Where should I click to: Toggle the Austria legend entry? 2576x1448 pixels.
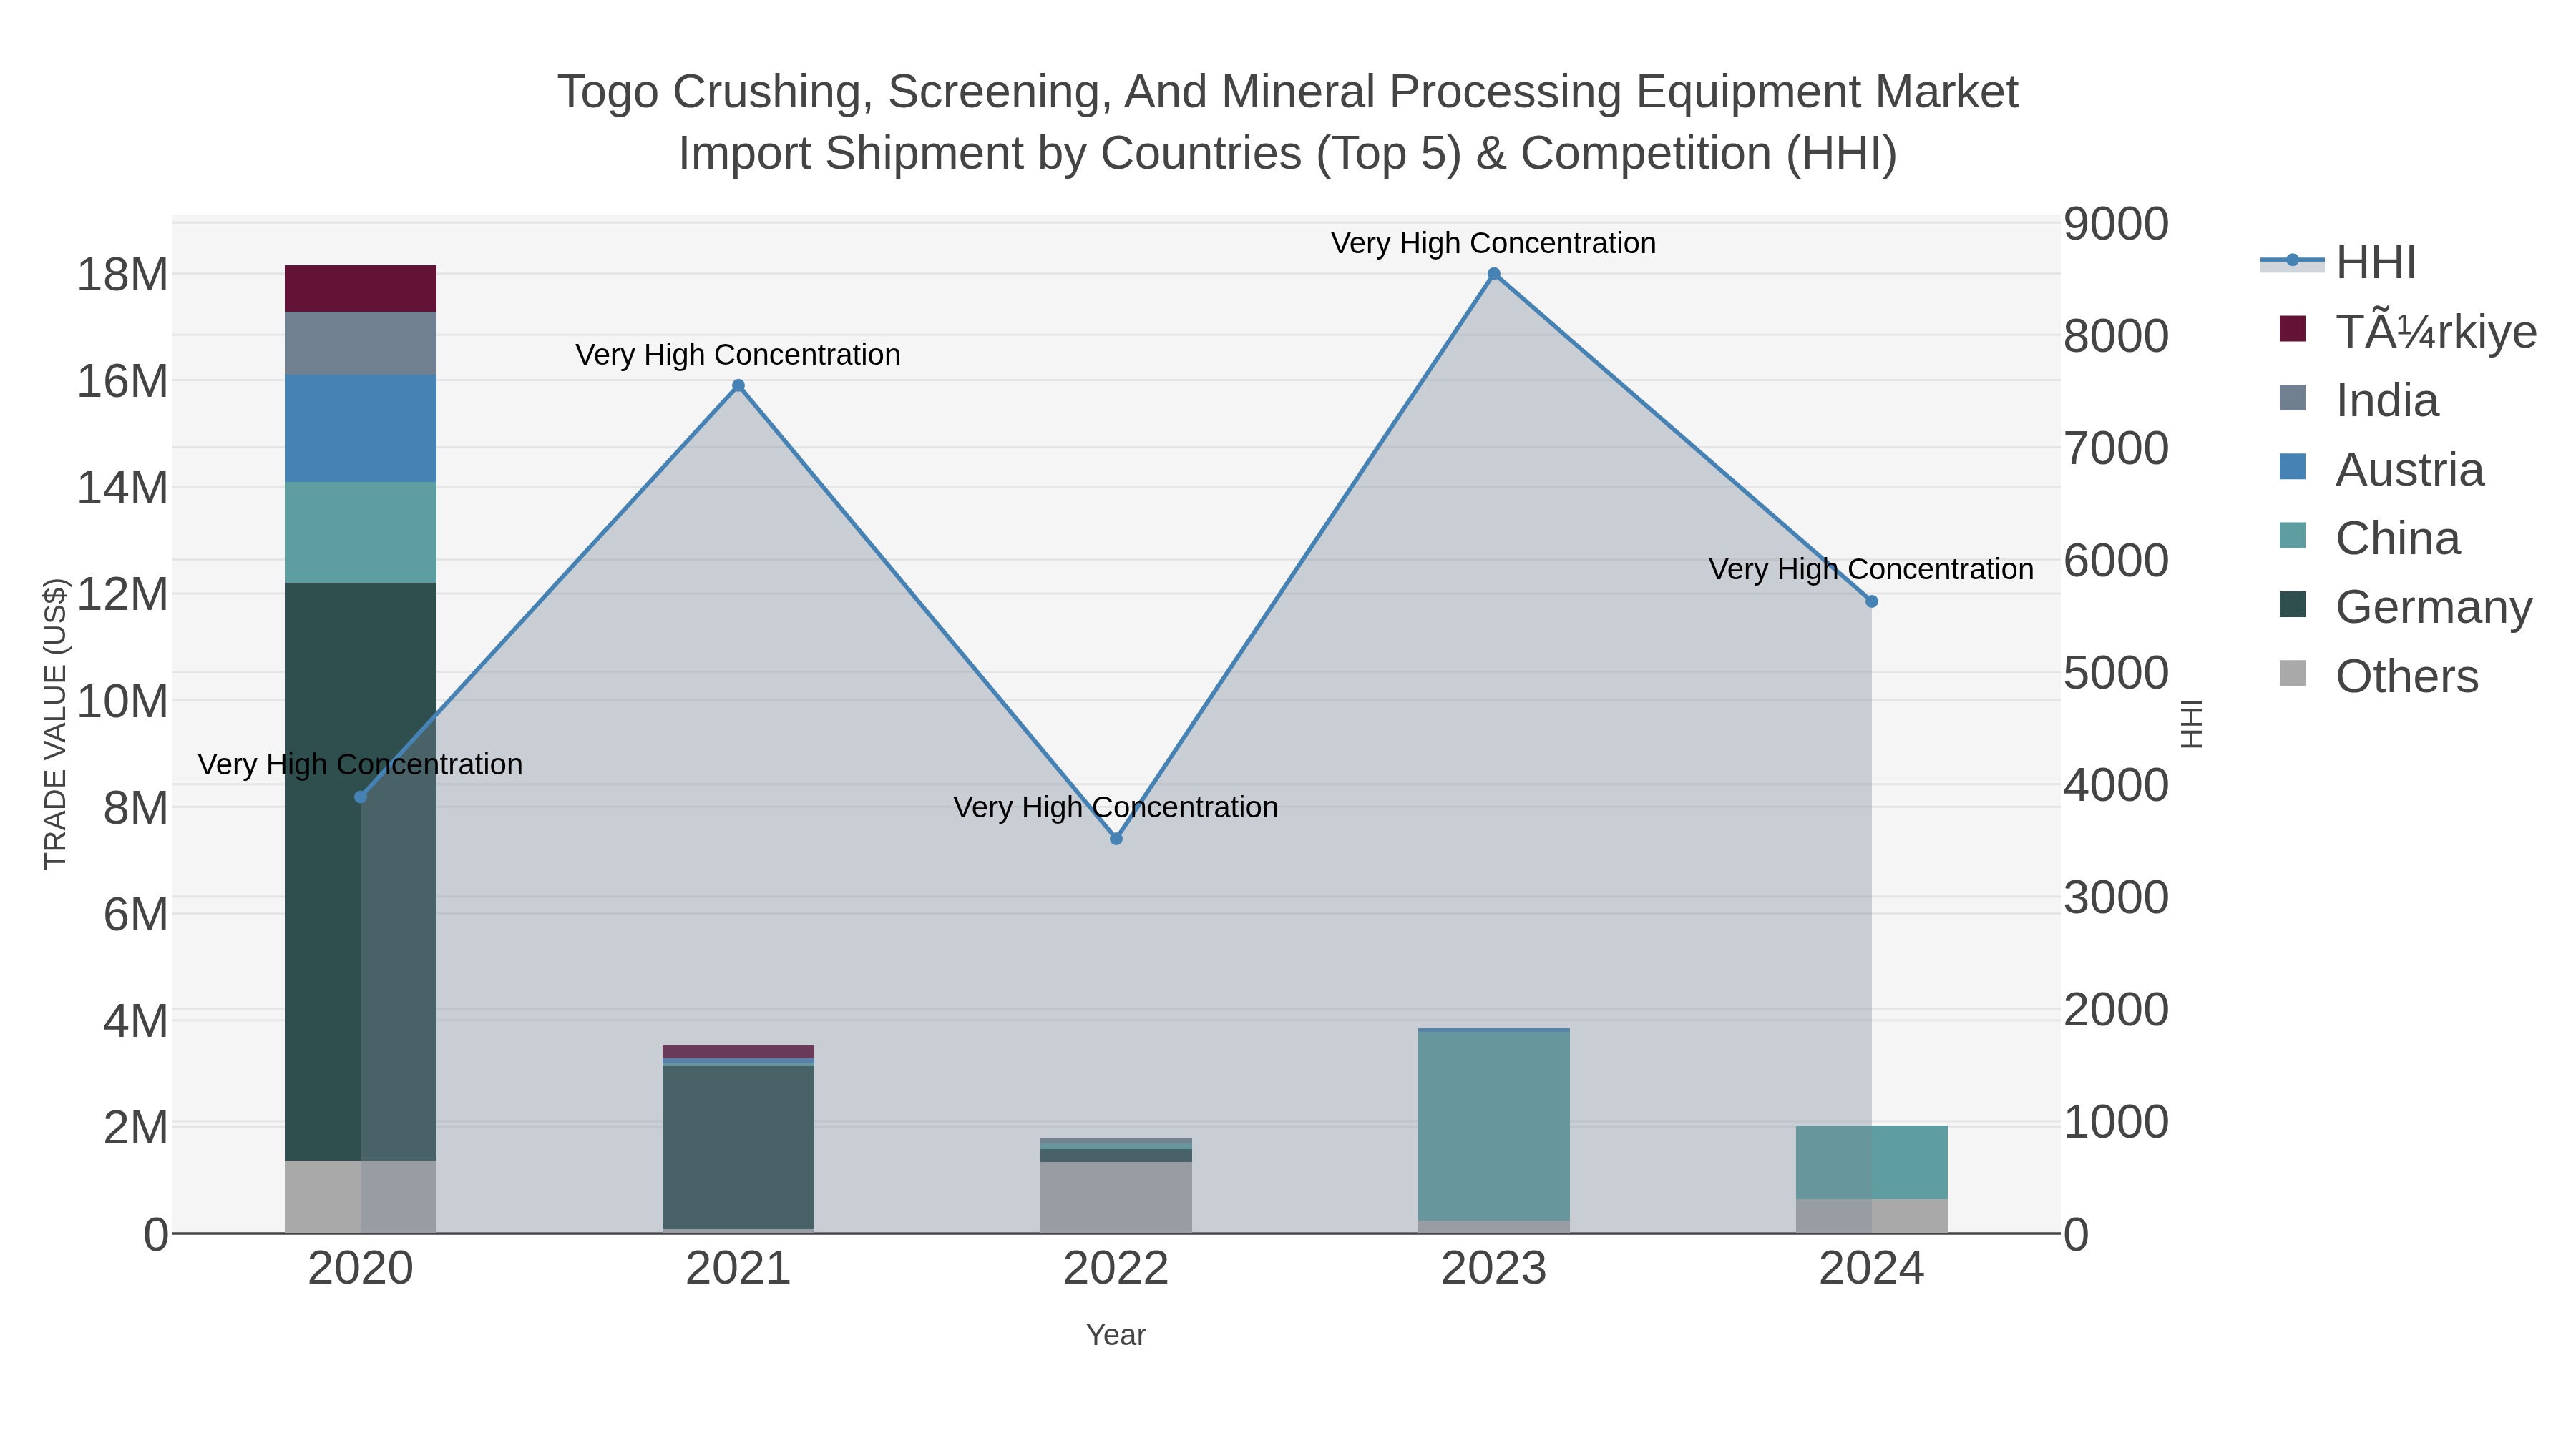(x=2381, y=468)
